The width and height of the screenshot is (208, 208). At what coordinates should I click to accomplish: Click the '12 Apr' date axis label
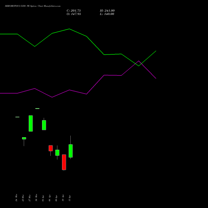pyautogui.click(x=69, y=198)
